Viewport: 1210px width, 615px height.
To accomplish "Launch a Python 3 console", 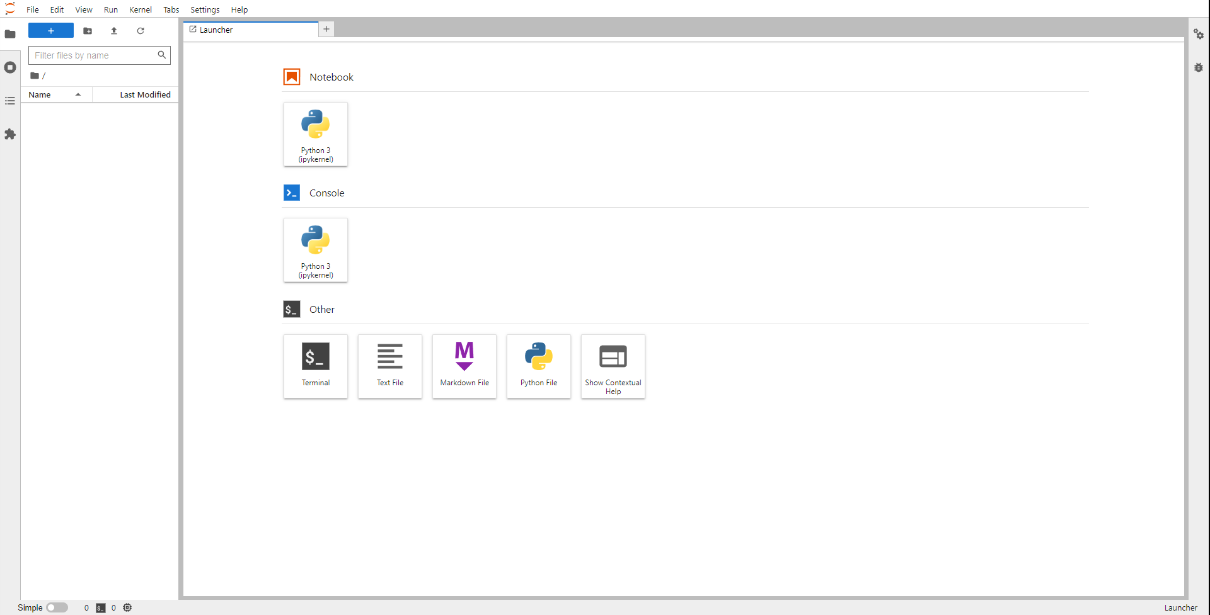I will pos(316,250).
